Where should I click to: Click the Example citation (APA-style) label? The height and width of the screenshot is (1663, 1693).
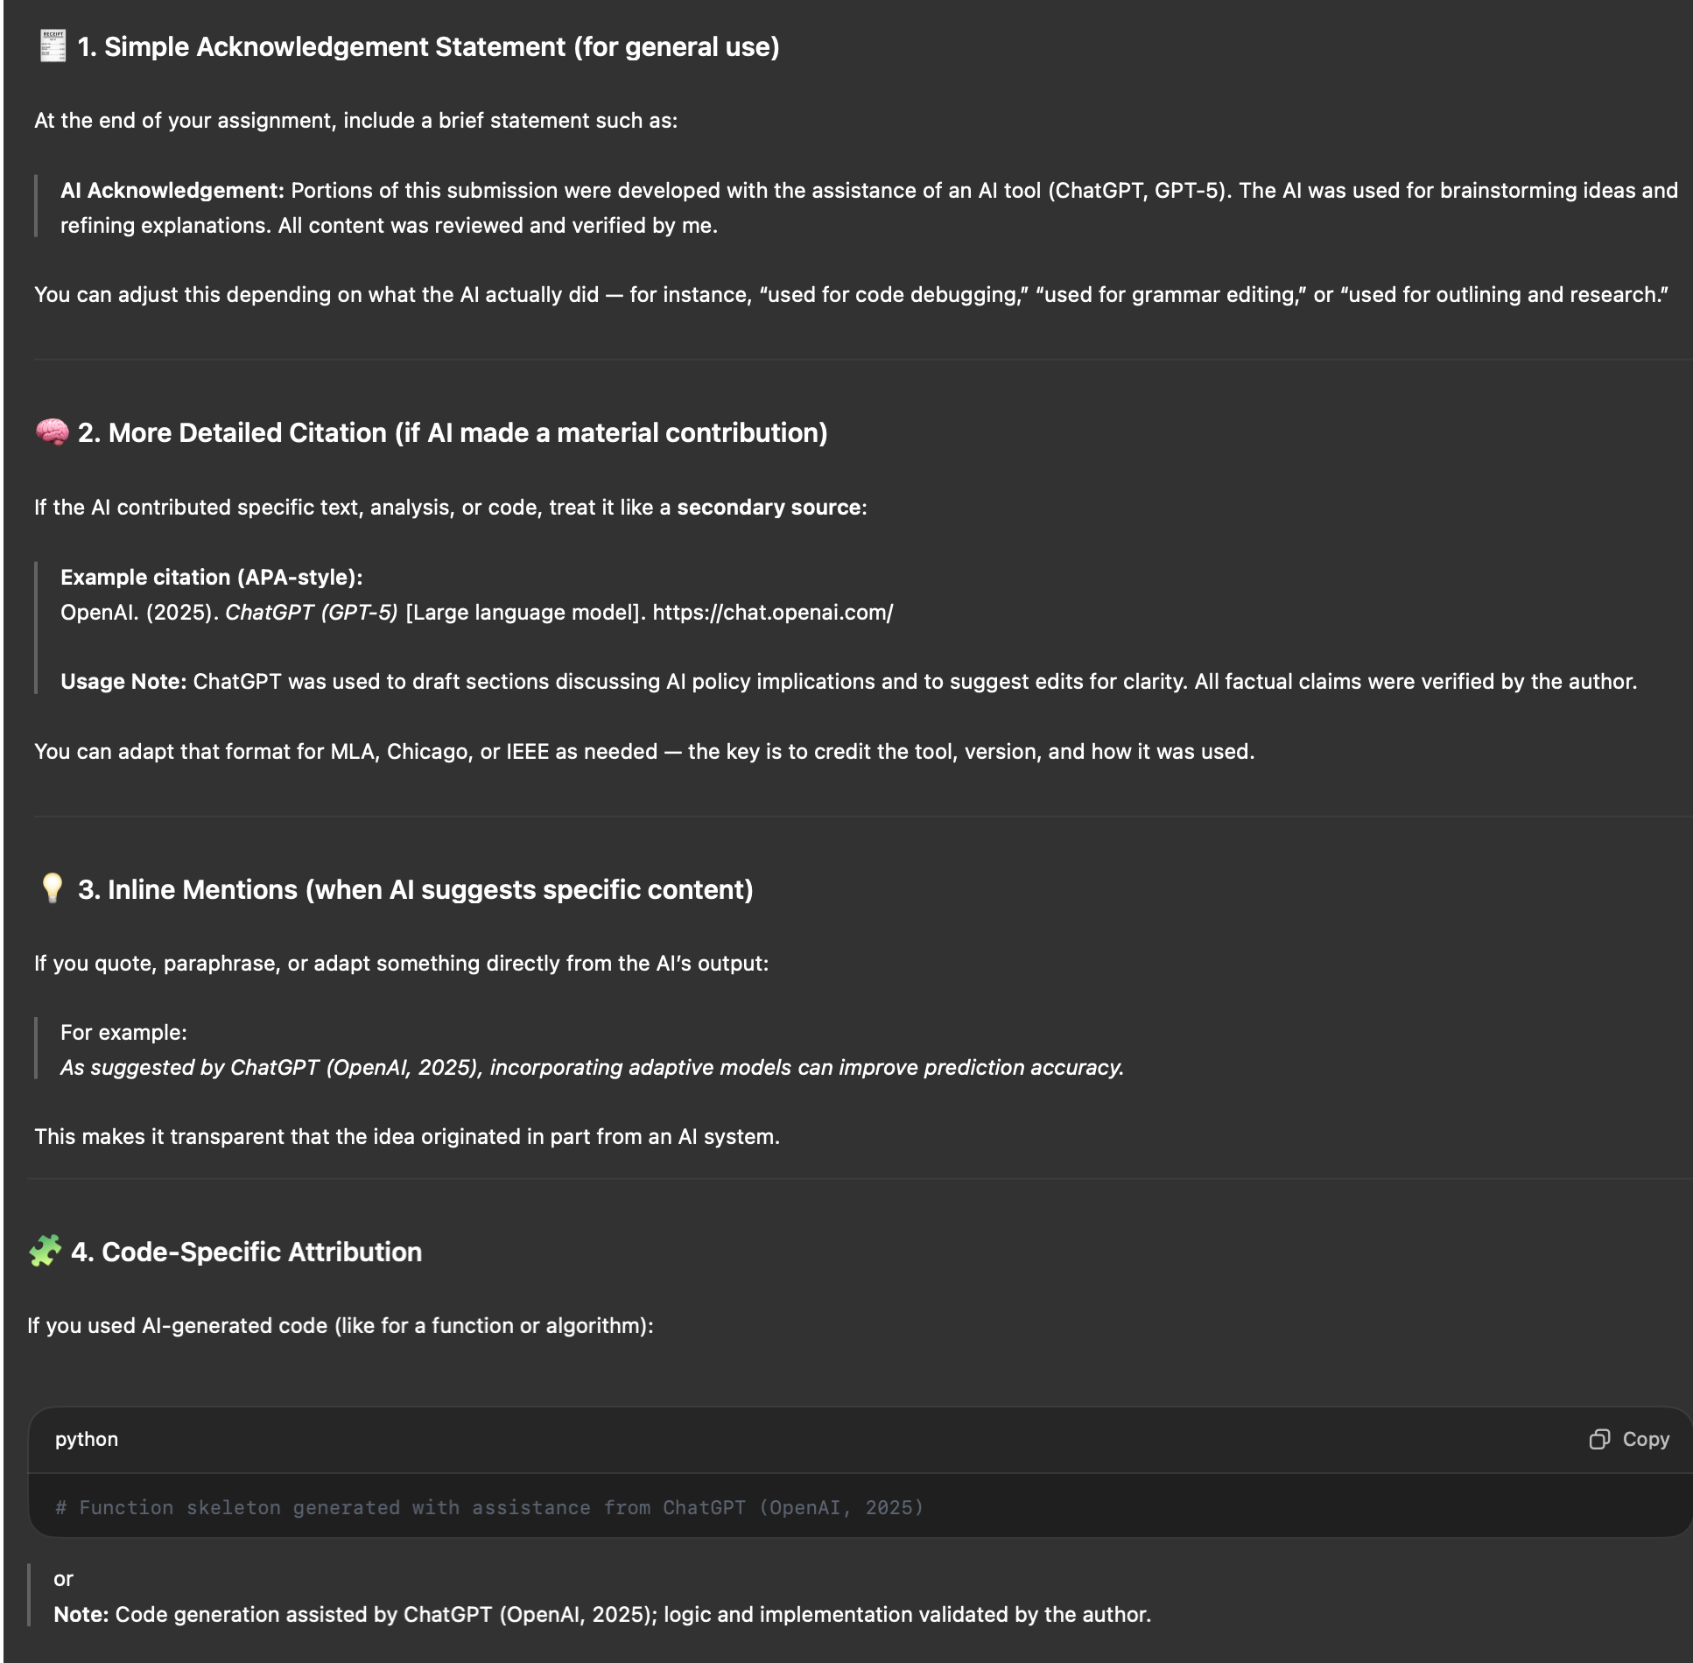(x=211, y=578)
